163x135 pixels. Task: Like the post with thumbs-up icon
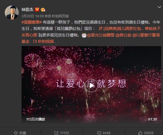[x=140, y=133]
